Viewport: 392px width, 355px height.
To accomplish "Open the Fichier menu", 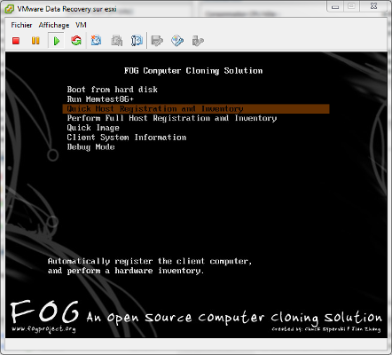I will [21, 25].
